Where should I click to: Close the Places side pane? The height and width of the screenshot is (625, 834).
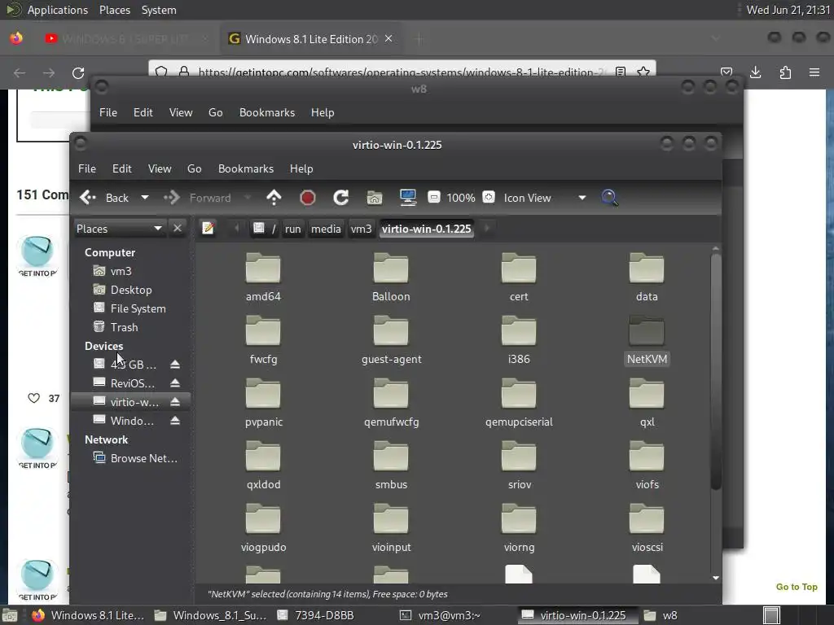click(x=178, y=228)
